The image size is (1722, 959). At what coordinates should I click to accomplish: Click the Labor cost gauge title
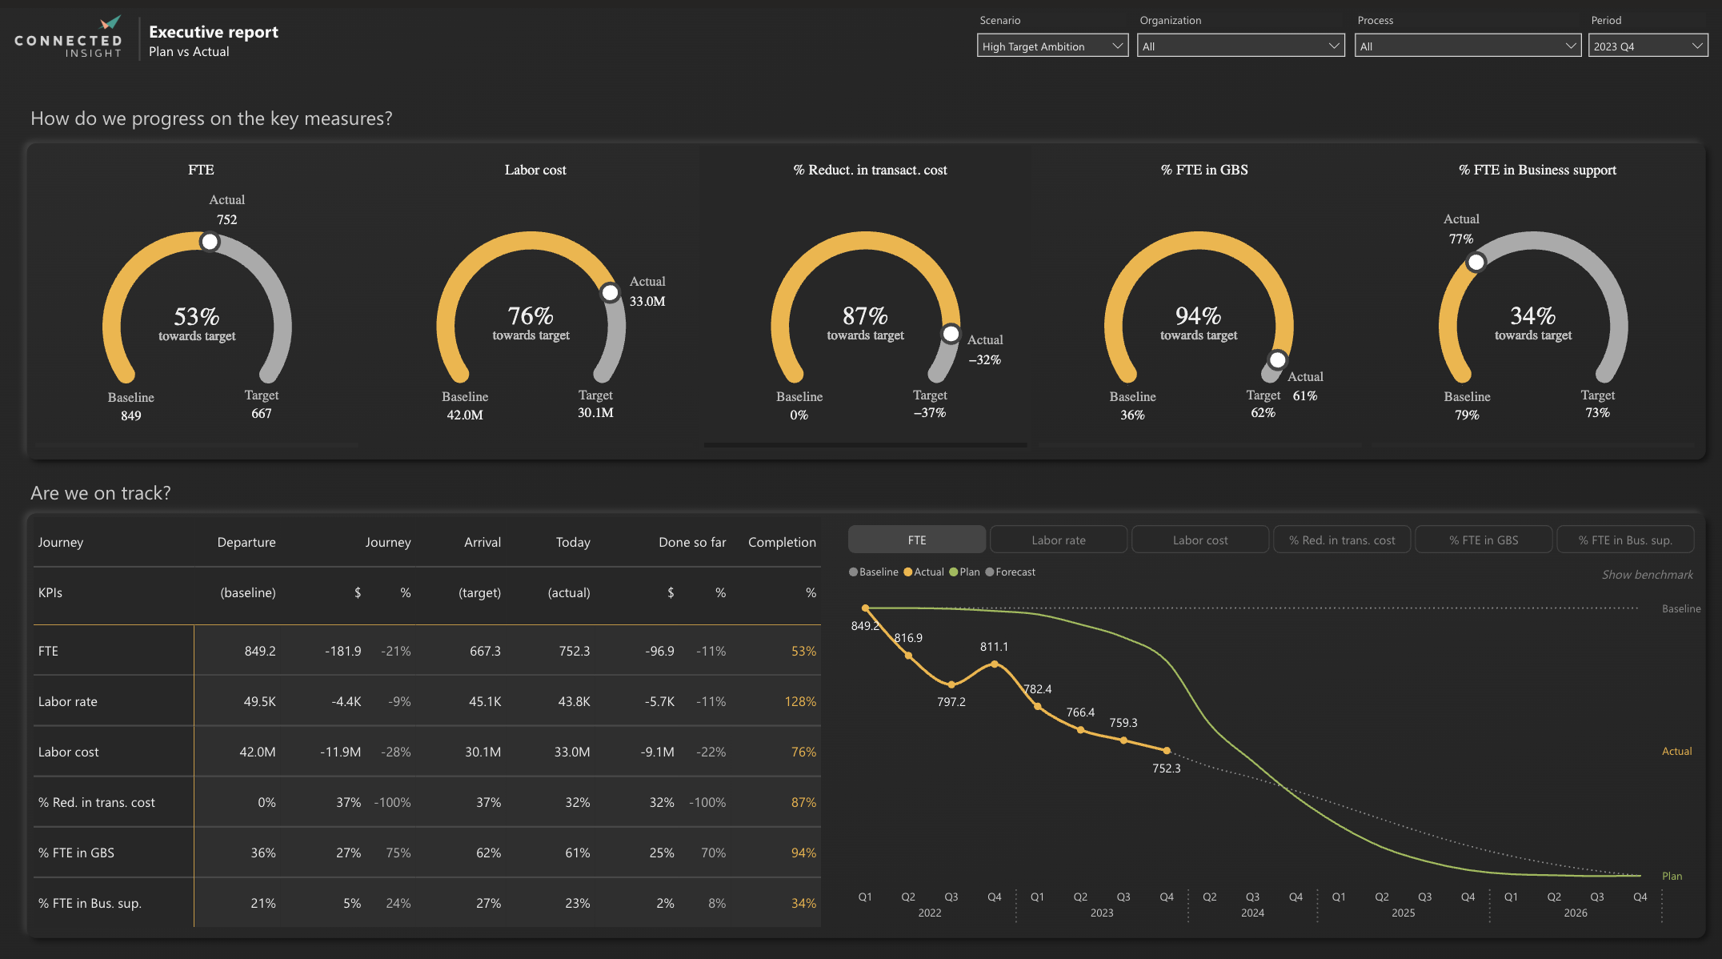[535, 170]
